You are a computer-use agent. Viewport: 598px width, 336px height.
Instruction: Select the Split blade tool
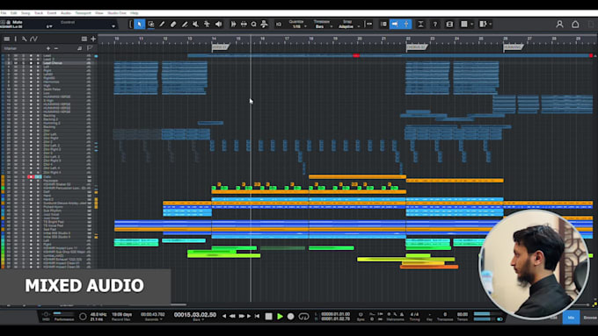(x=185, y=25)
